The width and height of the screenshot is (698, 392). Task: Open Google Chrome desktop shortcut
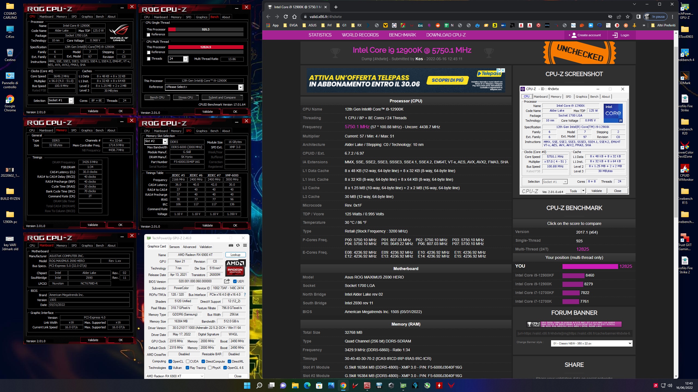point(10,103)
